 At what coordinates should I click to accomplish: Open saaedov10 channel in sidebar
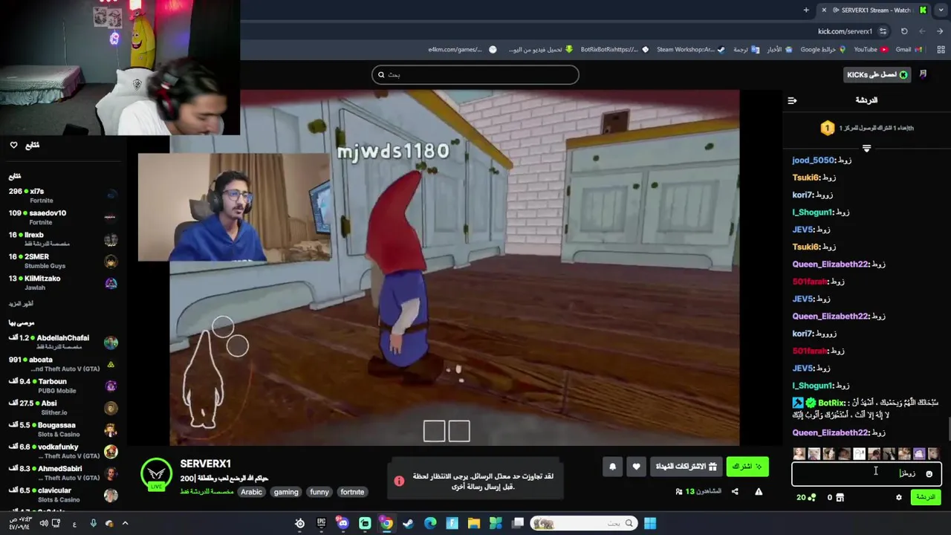[63, 217]
